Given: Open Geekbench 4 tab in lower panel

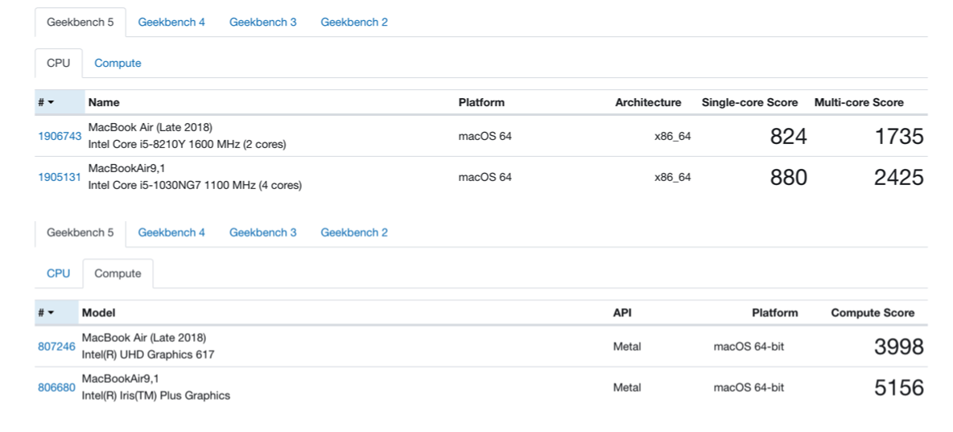Looking at the screenshot, I should pos(171,232).
